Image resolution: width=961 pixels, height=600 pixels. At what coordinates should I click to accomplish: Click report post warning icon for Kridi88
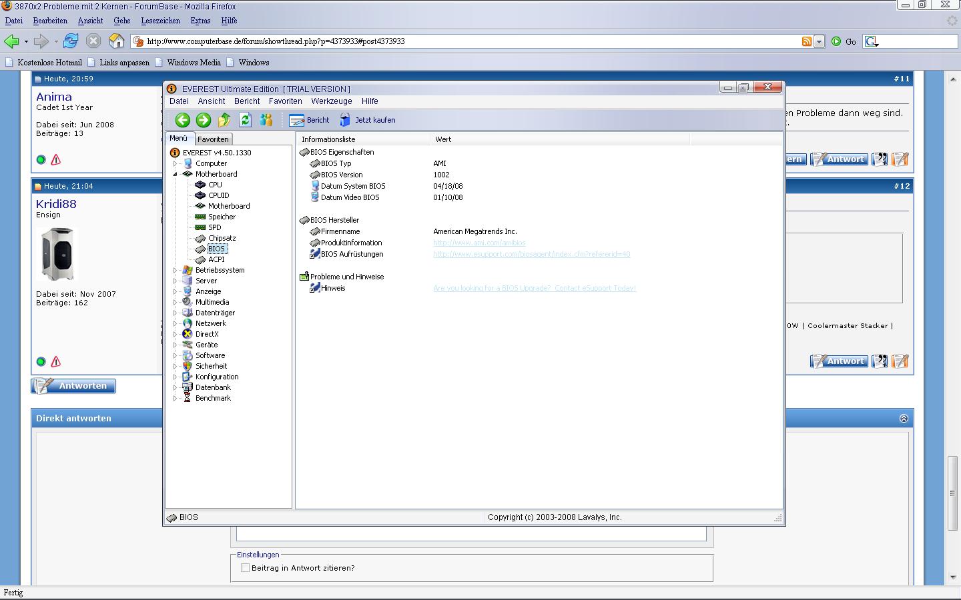(x=56, y=362)
